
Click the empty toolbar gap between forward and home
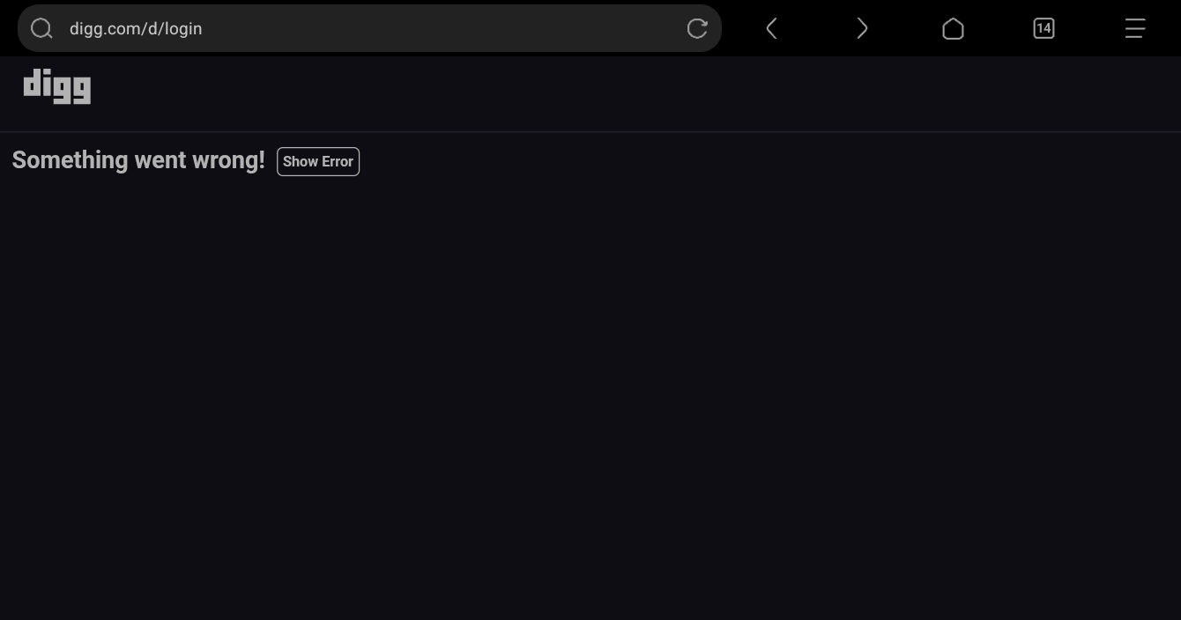pyautogui.click(x=908, y=28)
